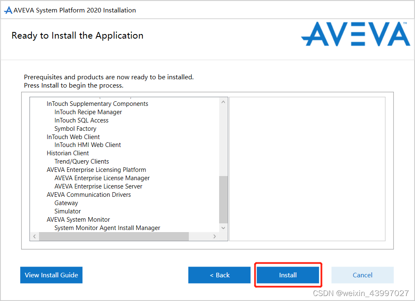The height and width of the screenshot is (301, 415).
Task: Click the horizontal scrollbar left arrow
Action: 34,236
